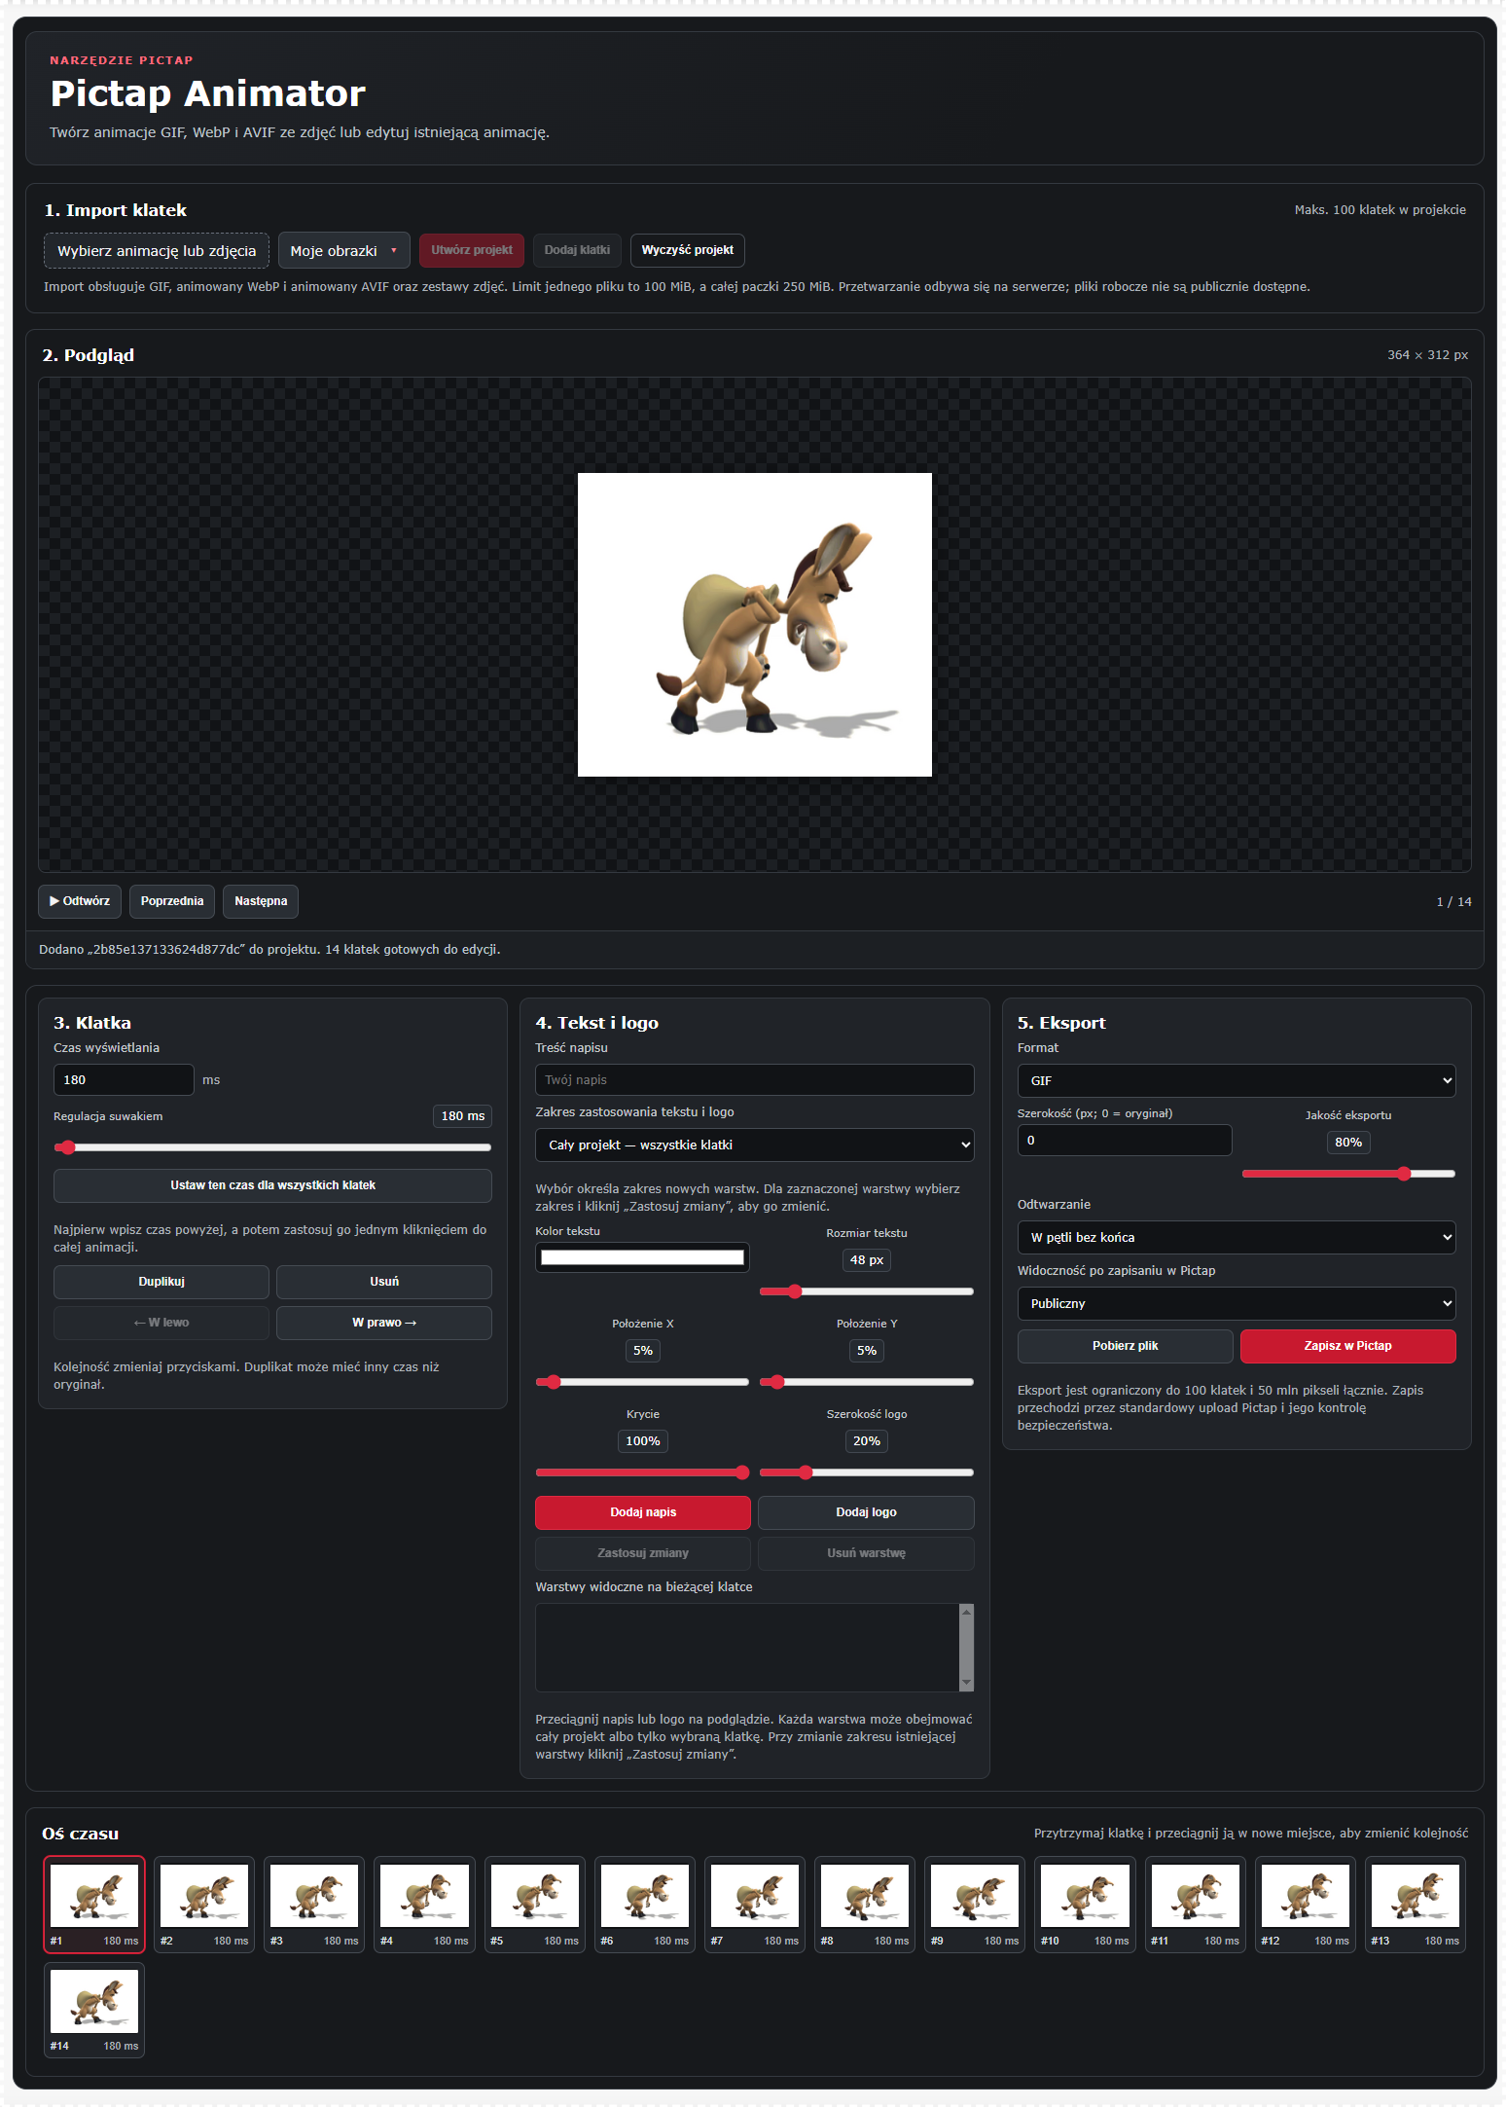This screenshot has width=1506, height=2108.
Task: Select timeline frame #3 thumbnail
Action: 314,1905
